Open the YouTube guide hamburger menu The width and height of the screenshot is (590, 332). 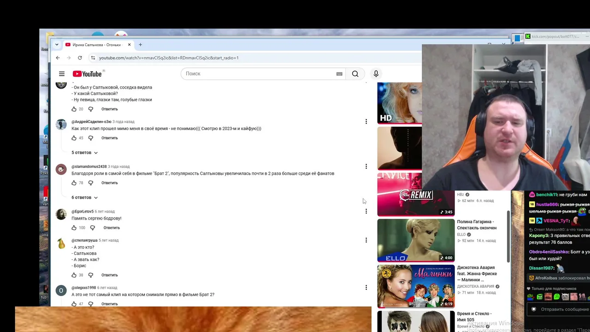(x=62, y=74)
